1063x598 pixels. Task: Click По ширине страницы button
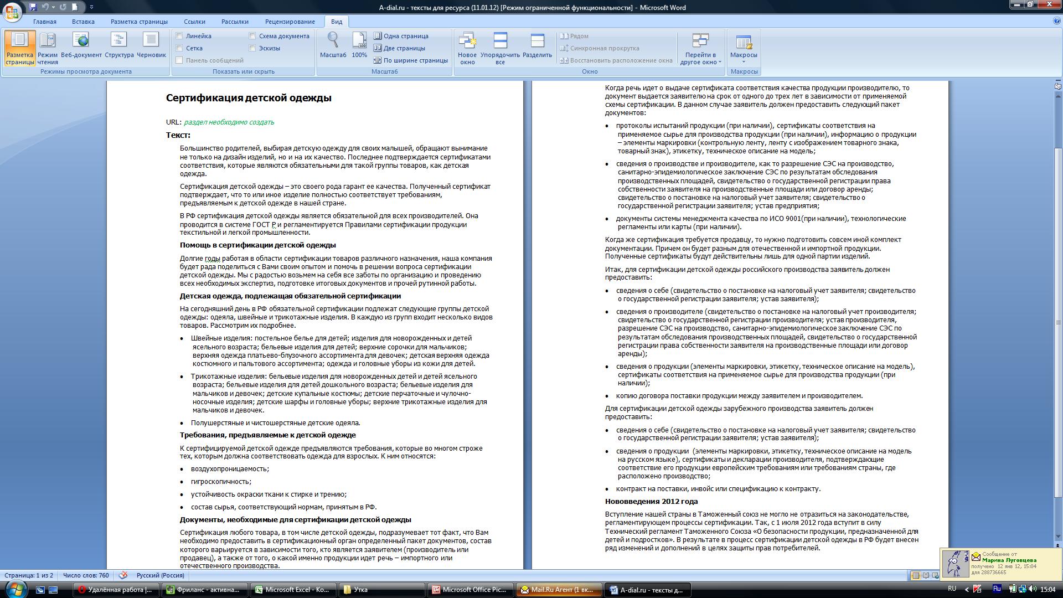coord(410,60)
